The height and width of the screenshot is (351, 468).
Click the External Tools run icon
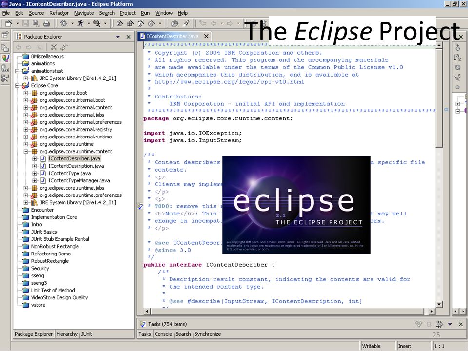pos(97,23)
